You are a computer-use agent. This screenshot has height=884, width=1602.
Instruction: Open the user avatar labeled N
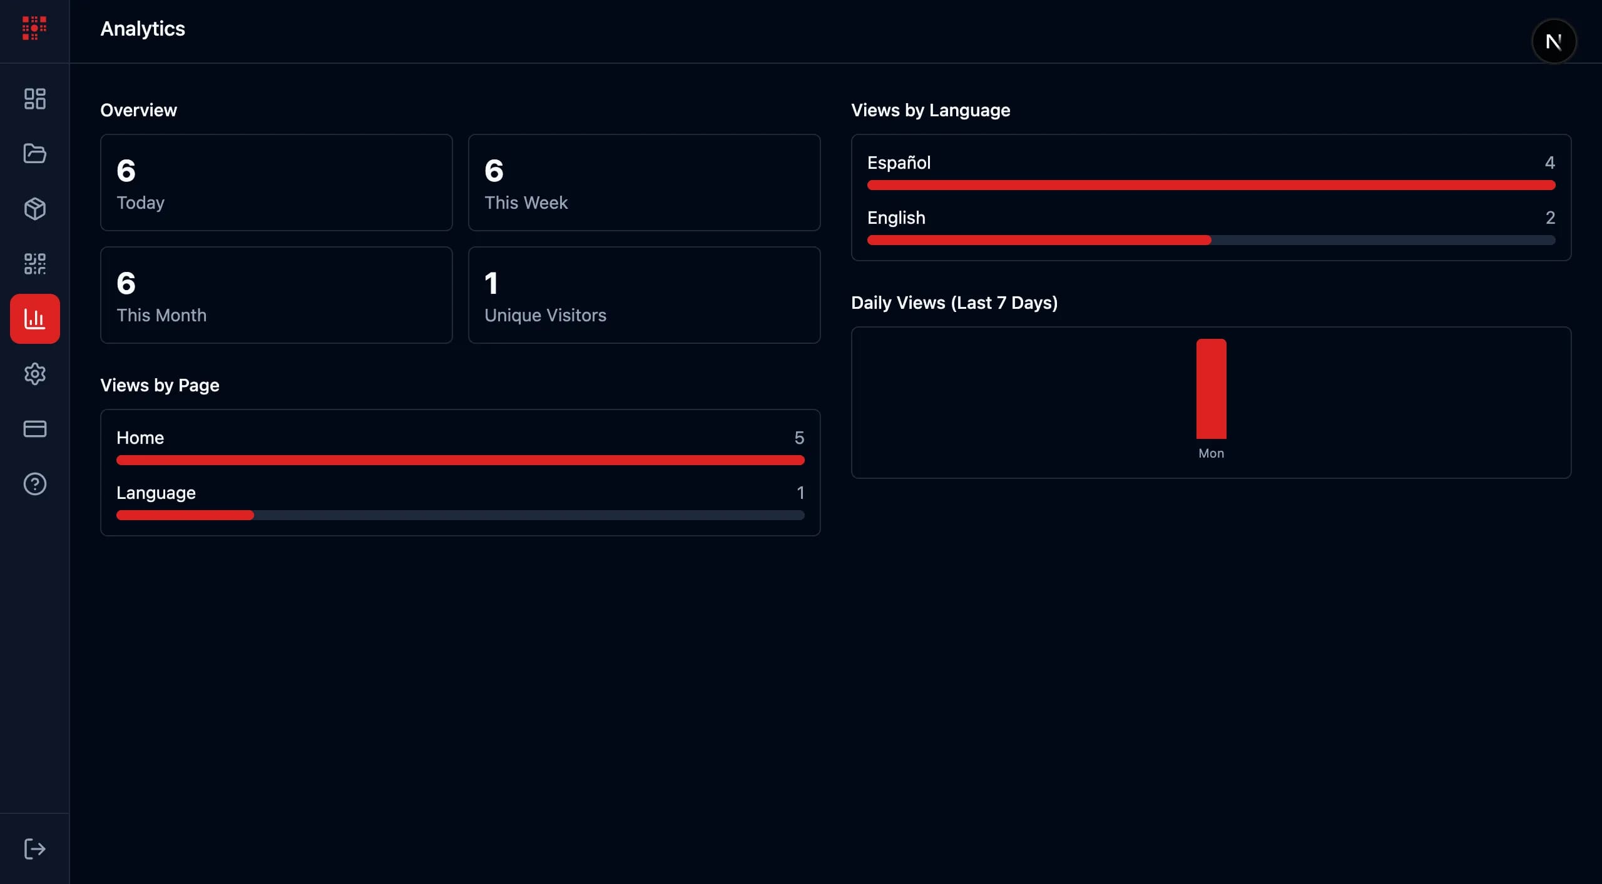tap(1553, 41)
